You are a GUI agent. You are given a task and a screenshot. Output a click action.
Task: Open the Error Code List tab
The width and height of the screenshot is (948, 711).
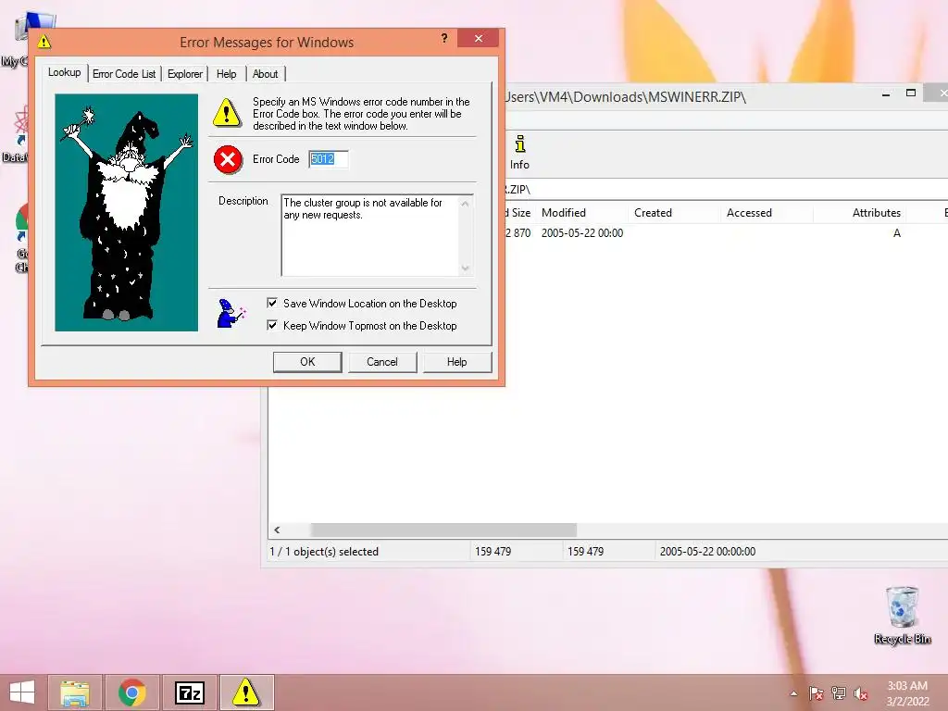pyautogui.click(x=124, y=74)
